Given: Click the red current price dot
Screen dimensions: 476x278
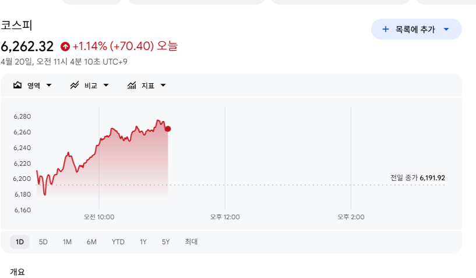Looking at the screenshot, I should coord(168,129).
